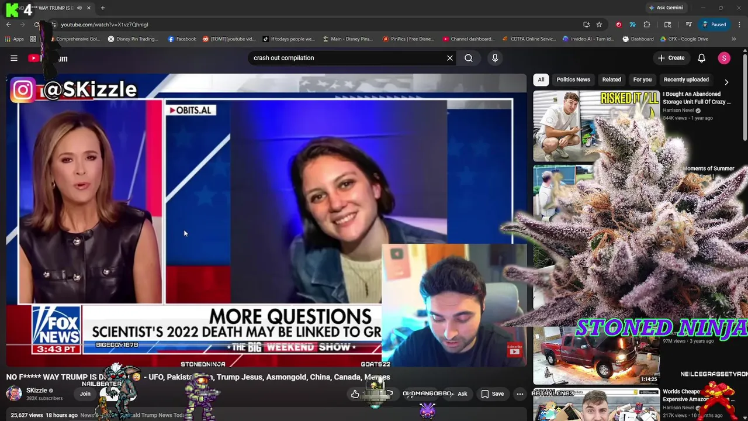Open the YouTube guide hamburger menu

pyautogui.click(x=14, y=58)
